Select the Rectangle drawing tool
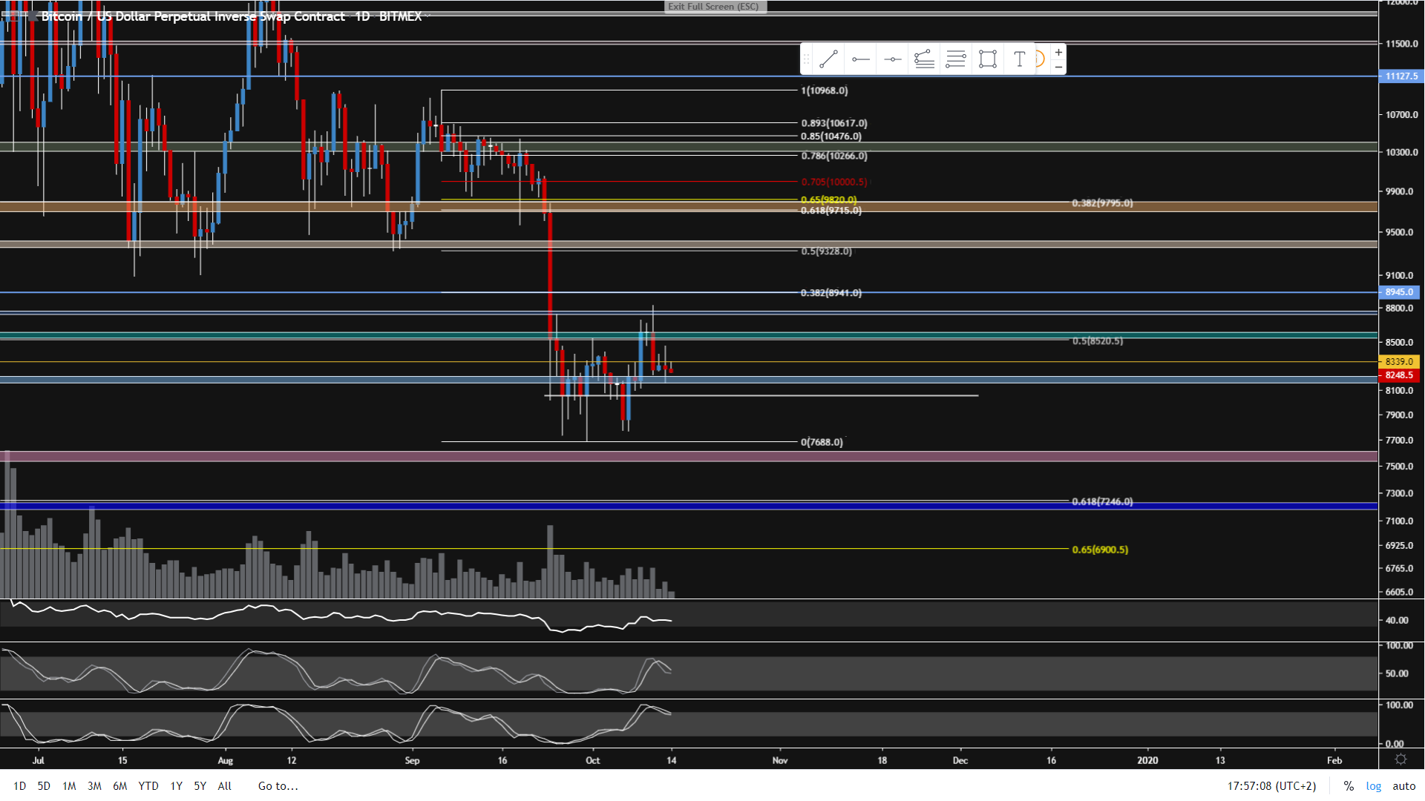 pos(987,59)
